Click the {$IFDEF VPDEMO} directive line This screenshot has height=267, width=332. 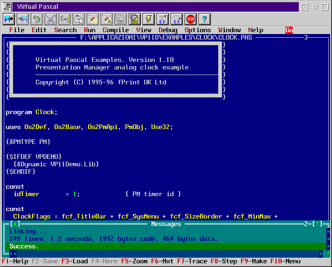(34, 157)
